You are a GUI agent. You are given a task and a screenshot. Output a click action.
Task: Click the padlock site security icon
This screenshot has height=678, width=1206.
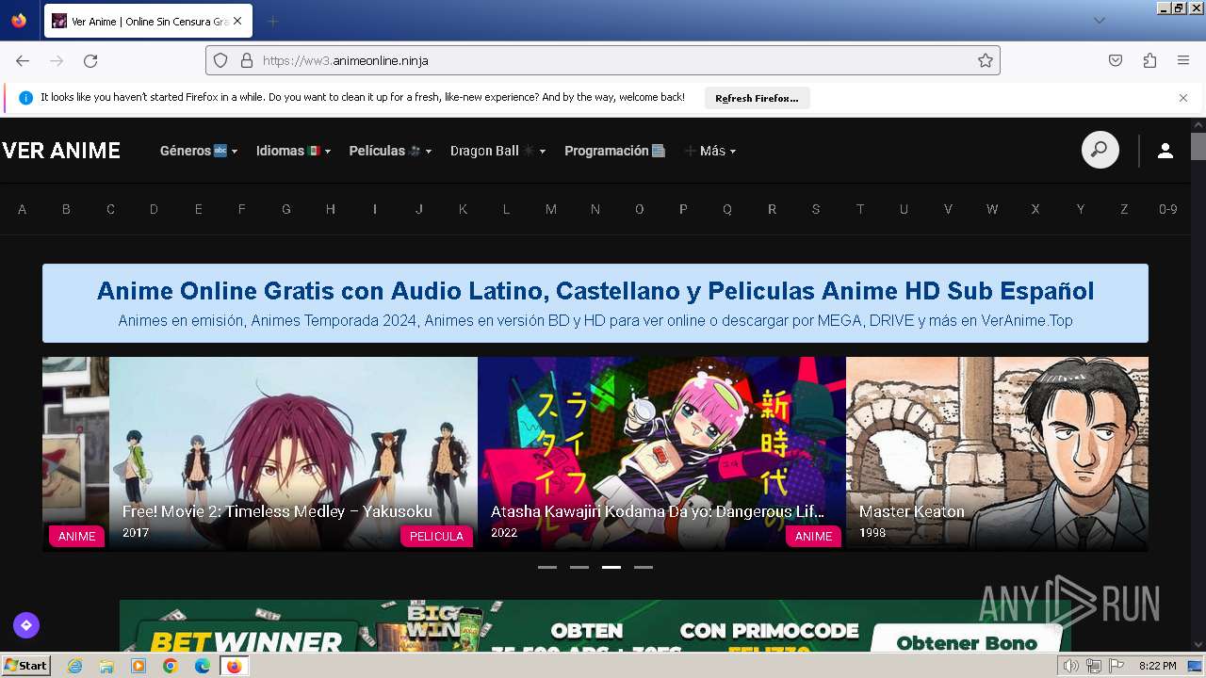tap(247, 60)
